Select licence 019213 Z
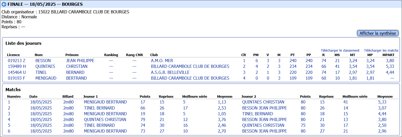This screenshot has height=137, width=402. click(17, 61)
